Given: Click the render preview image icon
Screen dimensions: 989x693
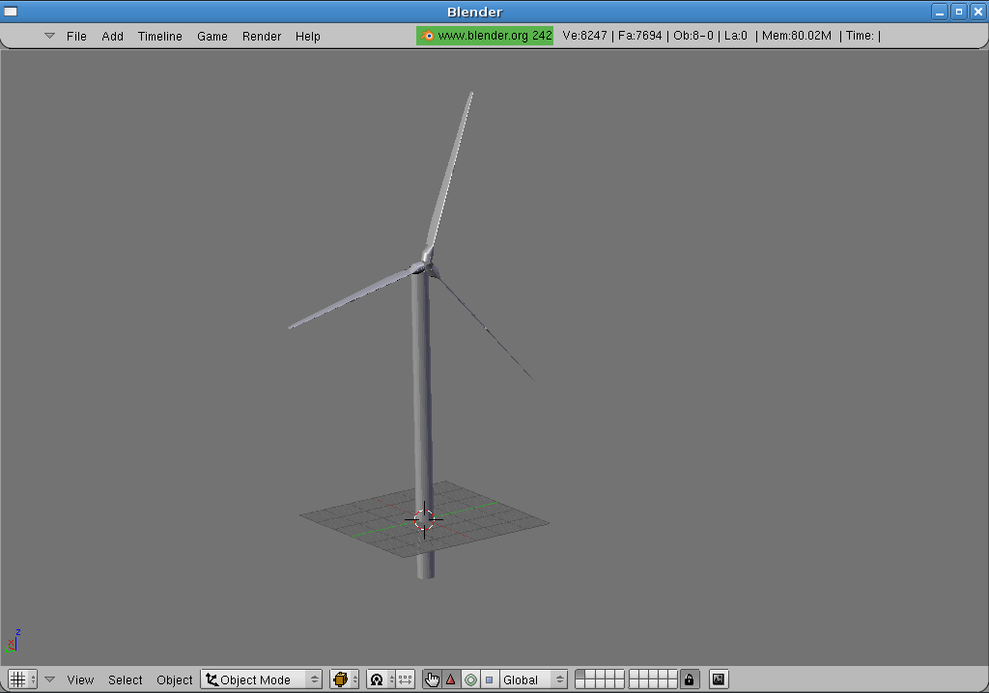Looking at the screenshot, I should [x=718, y=679].
